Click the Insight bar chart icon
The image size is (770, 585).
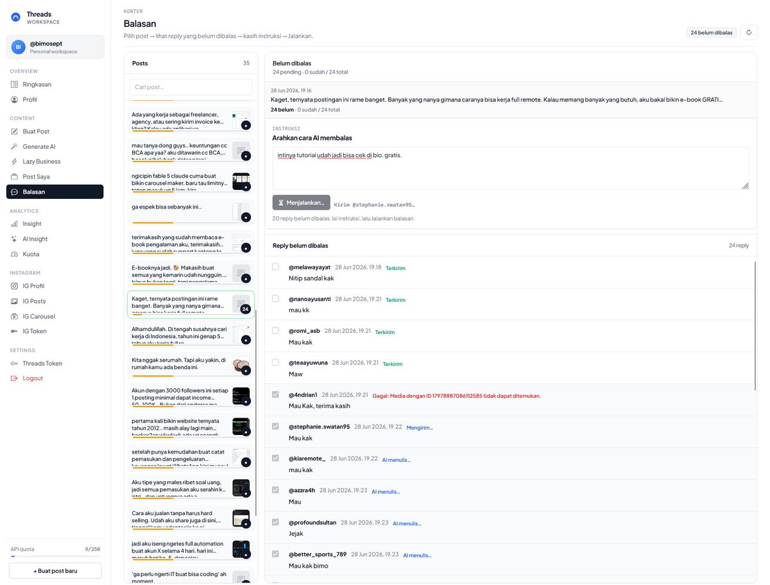[14, 224]
